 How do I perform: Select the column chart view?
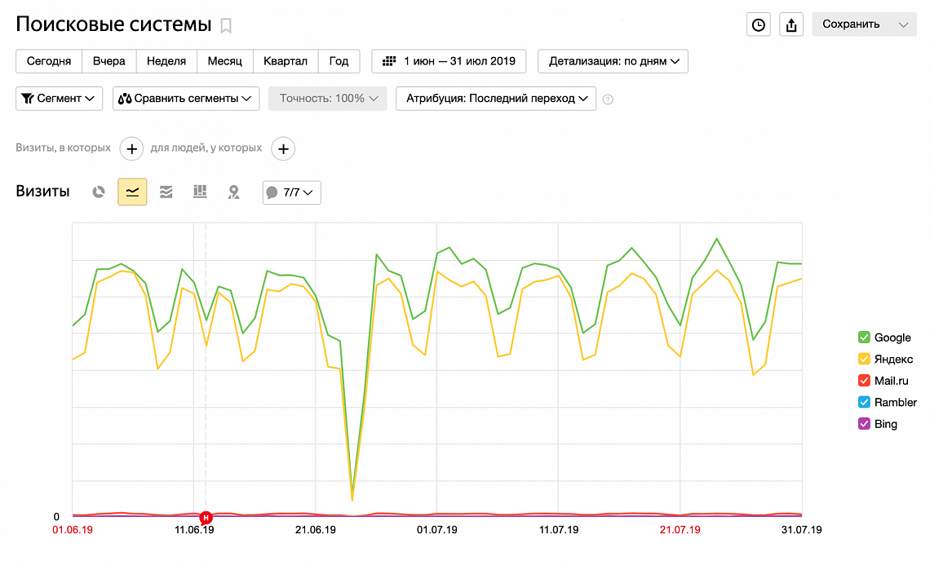[200, 192]
